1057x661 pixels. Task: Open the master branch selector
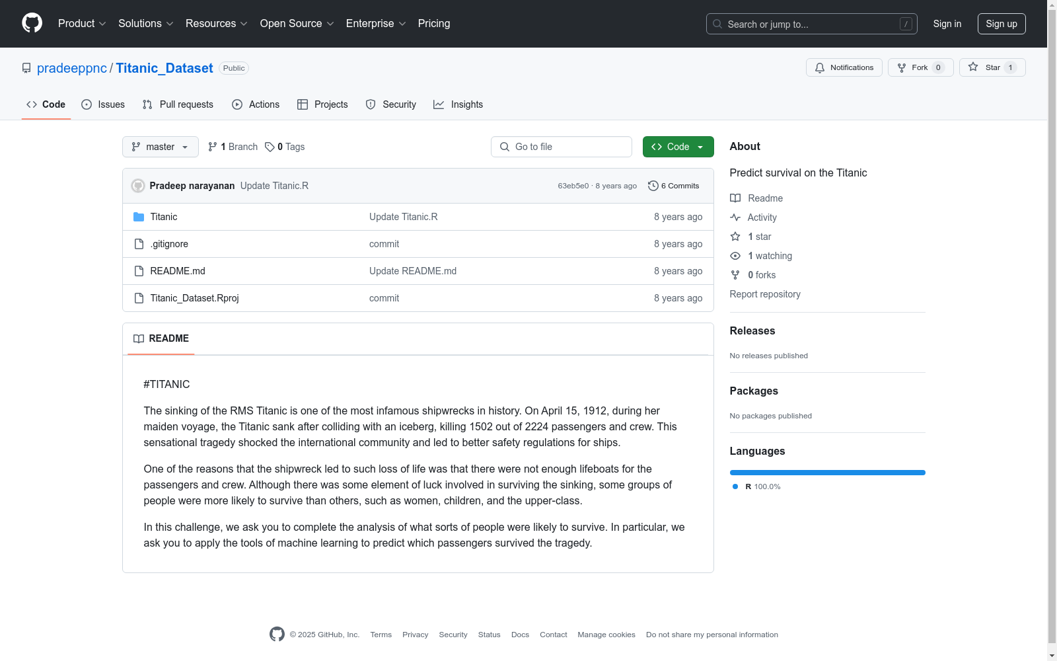[161, 147]
